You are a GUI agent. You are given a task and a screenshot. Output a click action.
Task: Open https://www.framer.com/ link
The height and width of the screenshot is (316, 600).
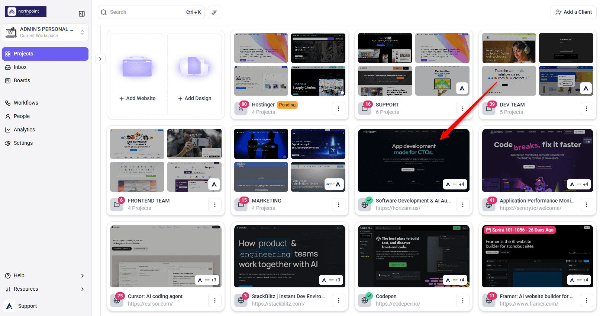[x=529, y=304]
